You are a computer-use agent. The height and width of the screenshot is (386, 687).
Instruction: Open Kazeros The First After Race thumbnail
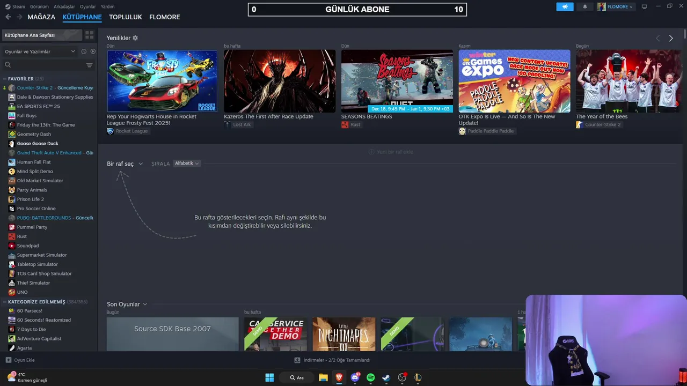(x=280, y=81)
